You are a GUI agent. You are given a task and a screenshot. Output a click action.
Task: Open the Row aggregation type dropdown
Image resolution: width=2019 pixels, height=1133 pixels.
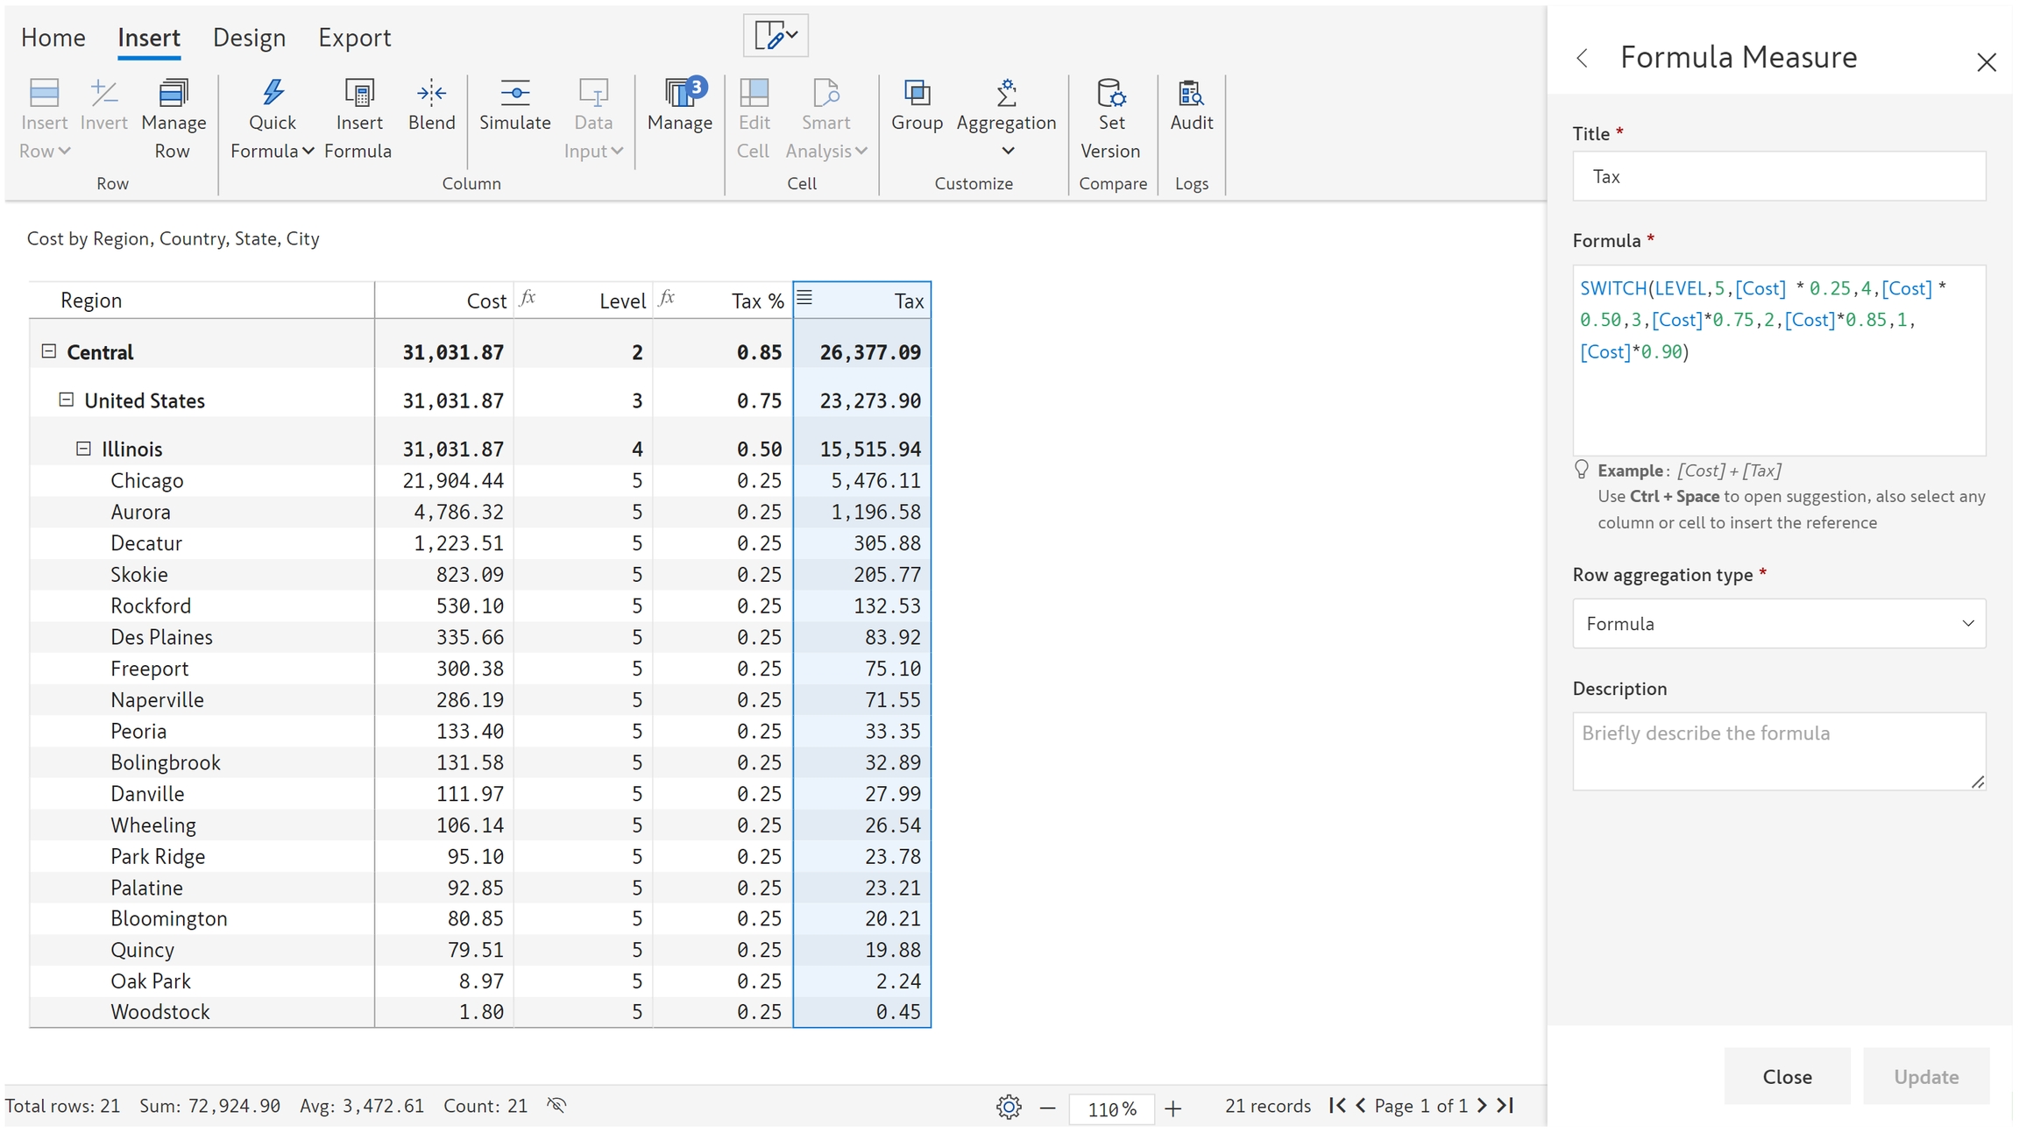point(1778,623)
